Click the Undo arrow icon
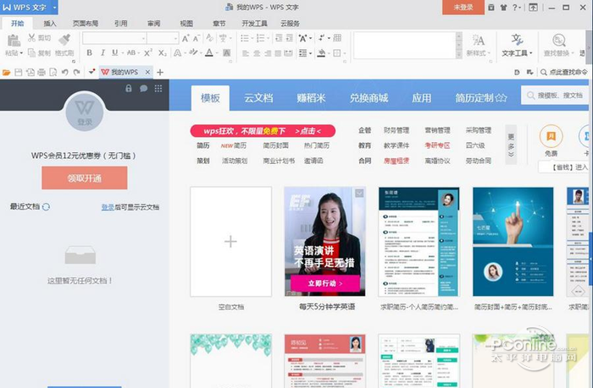This screenshot has width=593, height=388. pos(64,72)
